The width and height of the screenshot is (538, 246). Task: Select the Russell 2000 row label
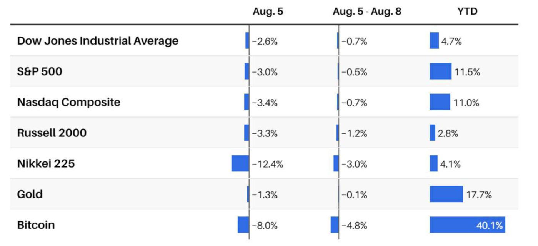52,133
